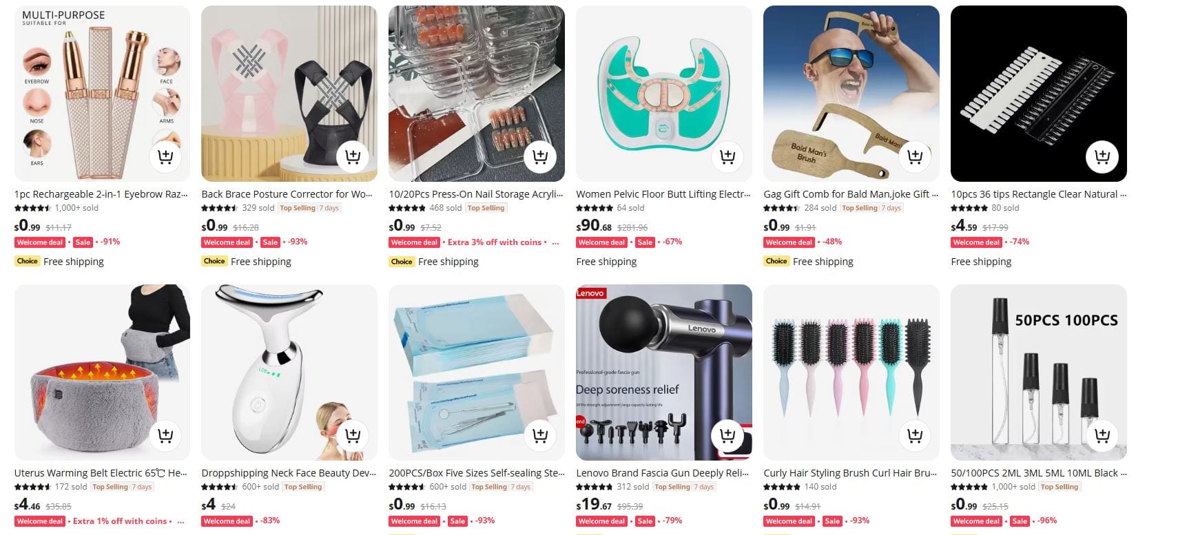Image resolution: width=1198 pixels, height=535 pixels.
Task: View the neck face beauty device image
Action: (x=289, y=373)
